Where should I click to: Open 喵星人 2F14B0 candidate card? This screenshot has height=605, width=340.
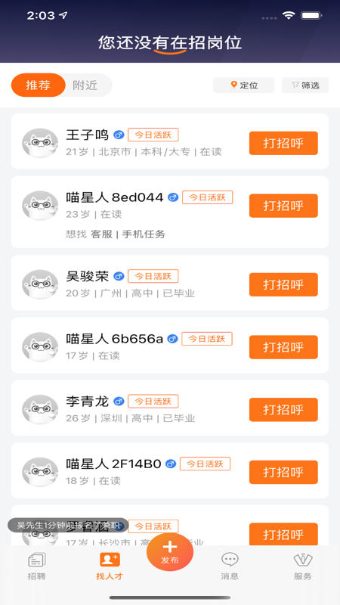(170, 470)
